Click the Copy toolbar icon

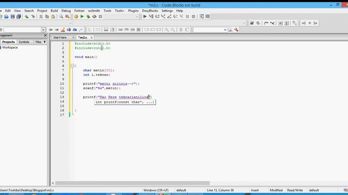coord(47,17)
